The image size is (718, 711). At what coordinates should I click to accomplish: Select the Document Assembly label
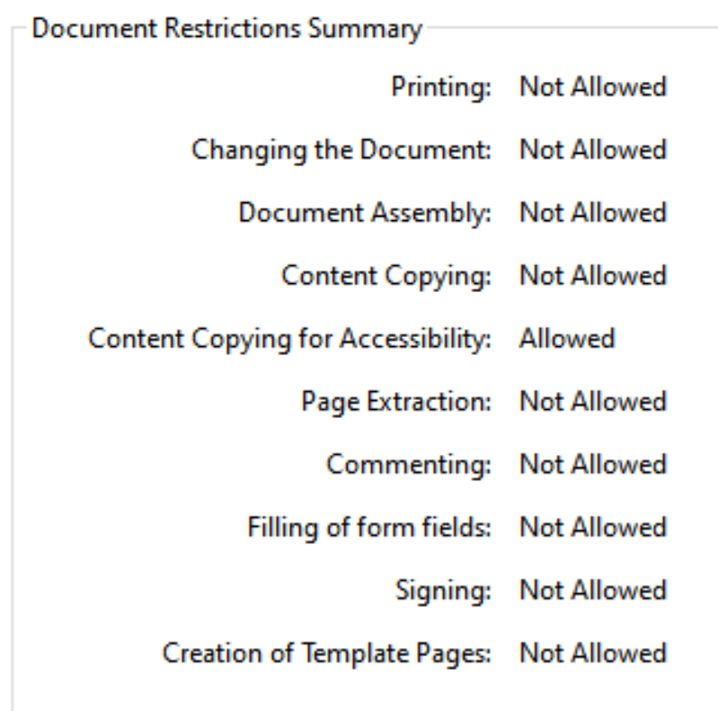[x=365, y=213]
